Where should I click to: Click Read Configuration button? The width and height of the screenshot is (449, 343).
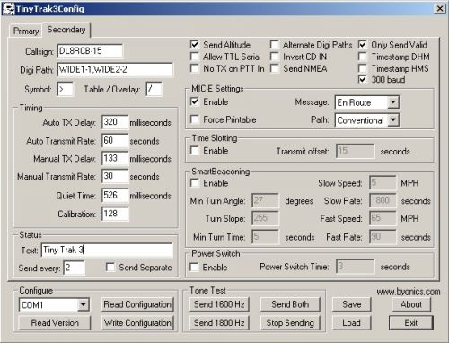point(137,304)
